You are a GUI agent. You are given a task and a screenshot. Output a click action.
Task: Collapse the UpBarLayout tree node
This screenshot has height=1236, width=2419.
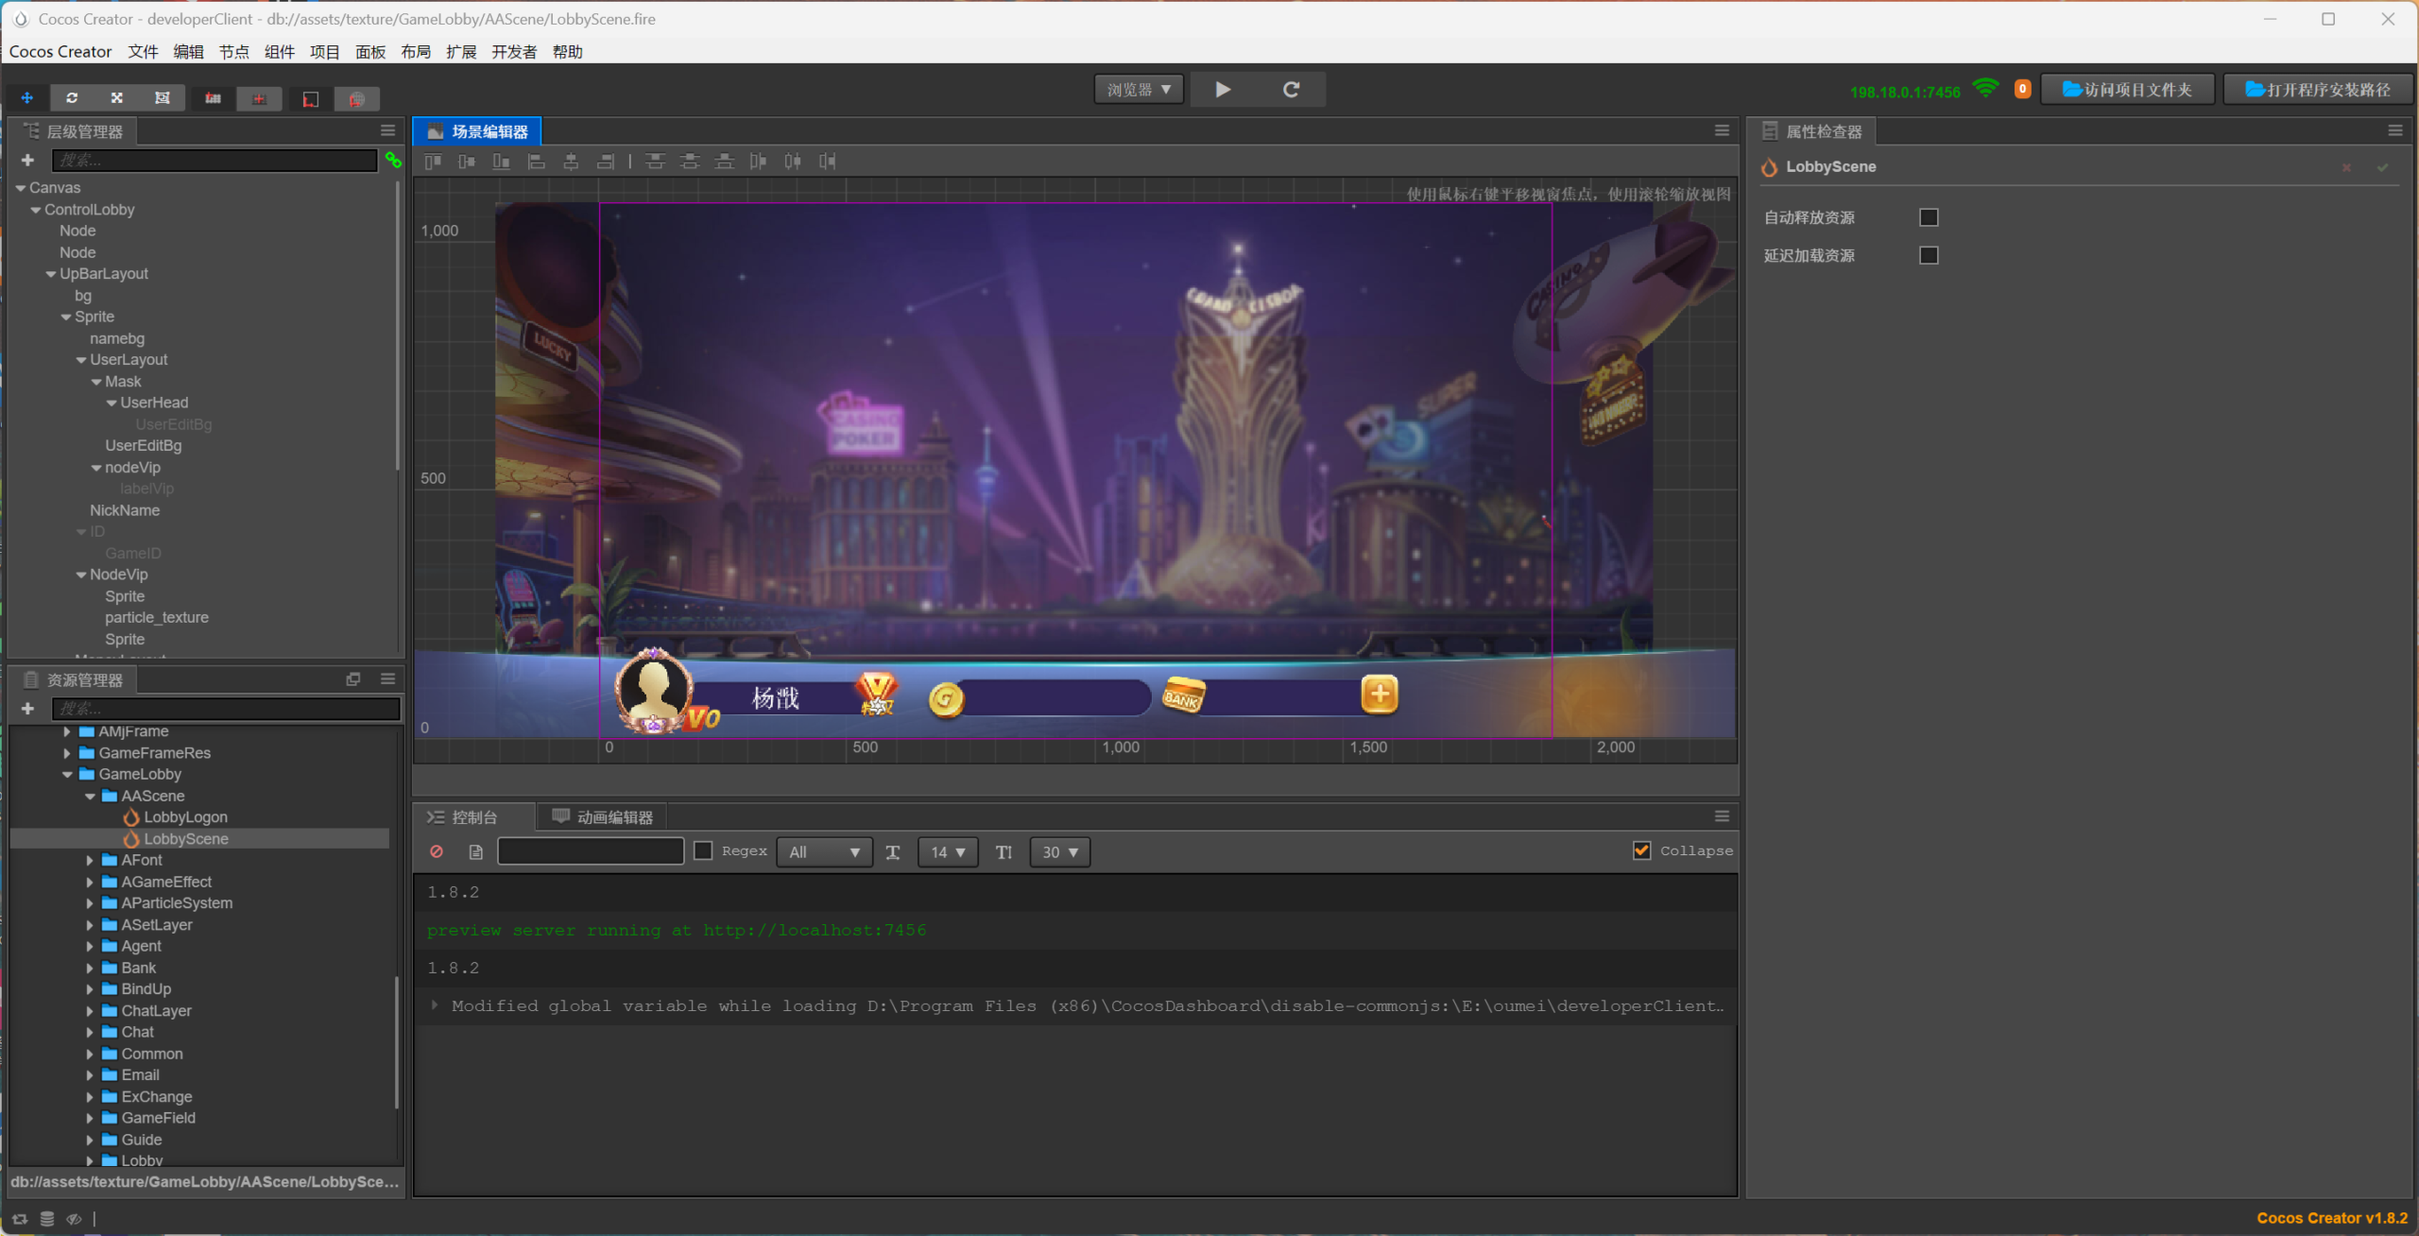51,275
